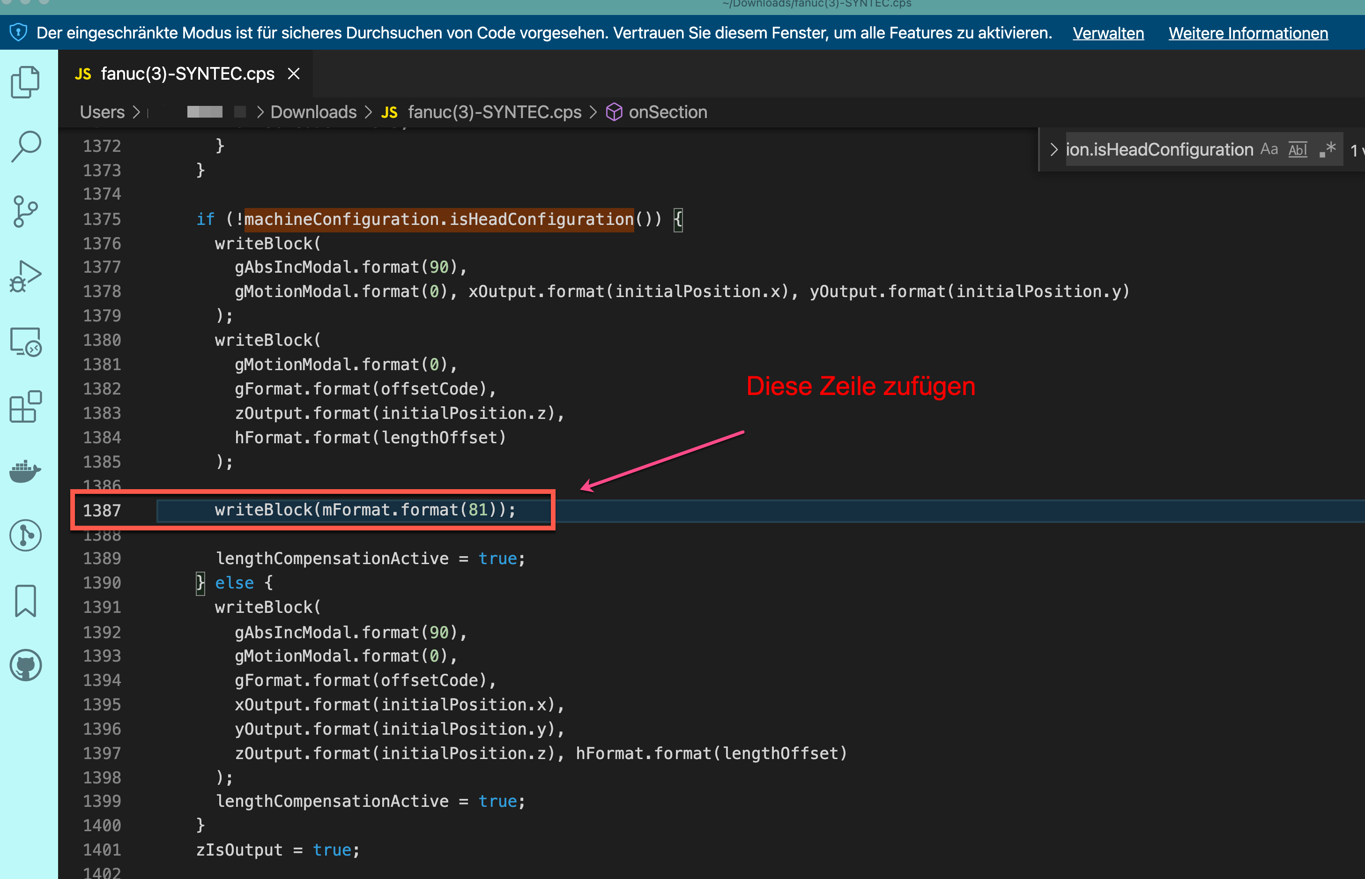The image size is (1365, 879).
Task: Open the Extensions view
Action: pyautogui.click(x=26, y=407)
